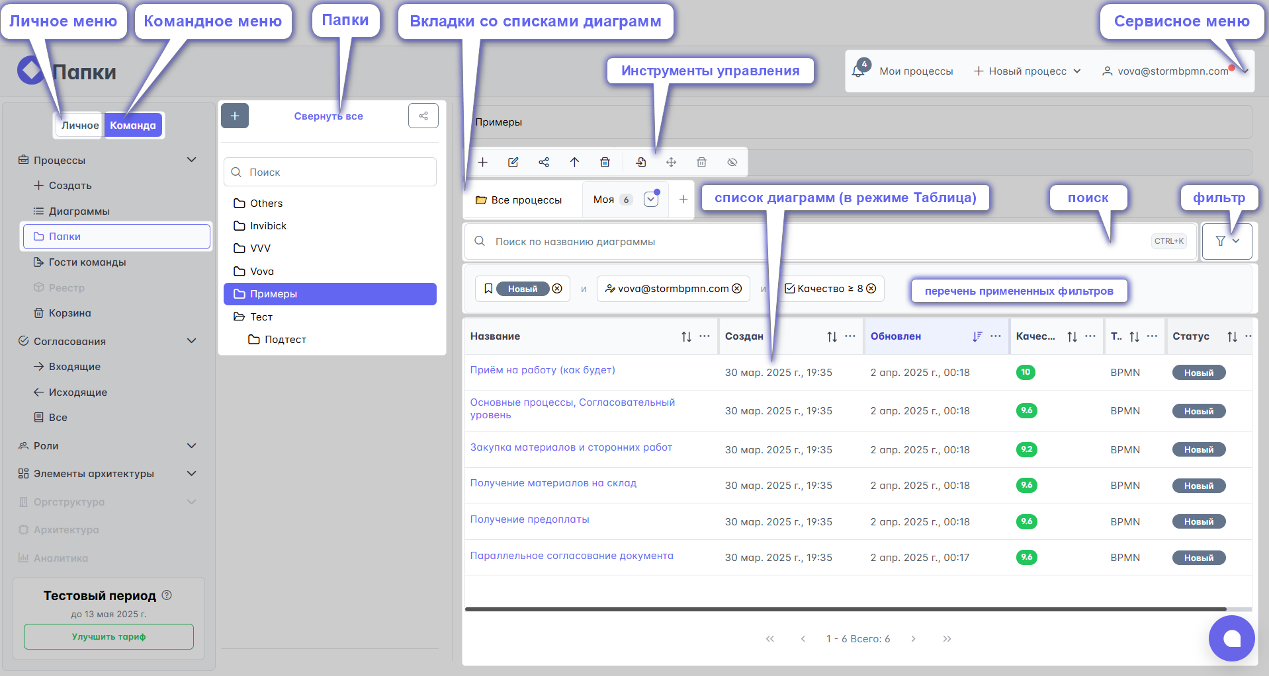Open Мои процессы in the top bar

pyautogui.click(x=916, y=71)
